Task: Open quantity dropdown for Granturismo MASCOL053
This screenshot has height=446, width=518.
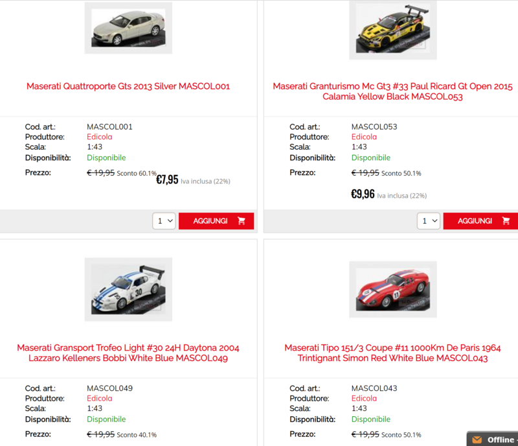Action: tap(429, 220)
